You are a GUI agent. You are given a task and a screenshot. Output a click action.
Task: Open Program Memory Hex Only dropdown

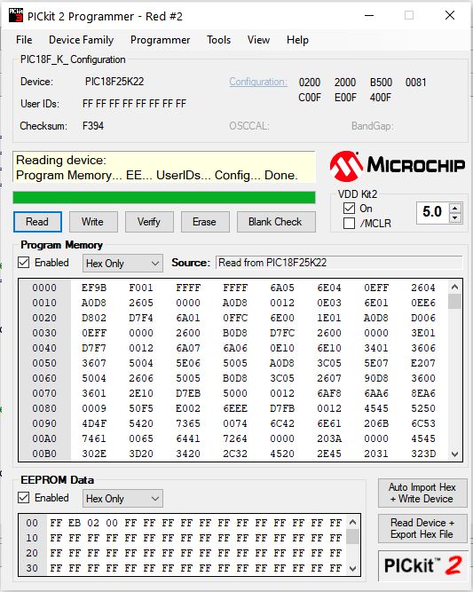[122, 263]
